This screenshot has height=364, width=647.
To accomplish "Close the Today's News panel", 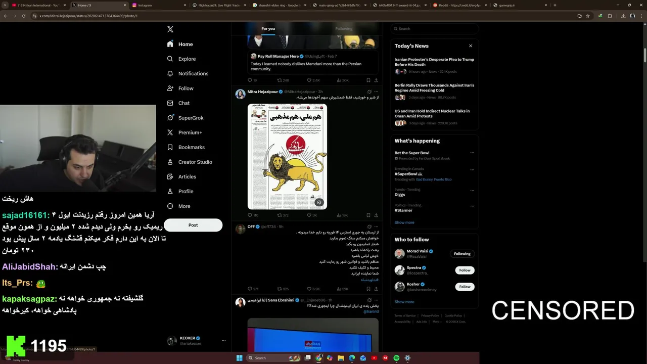I will click(x=471, y=45).
